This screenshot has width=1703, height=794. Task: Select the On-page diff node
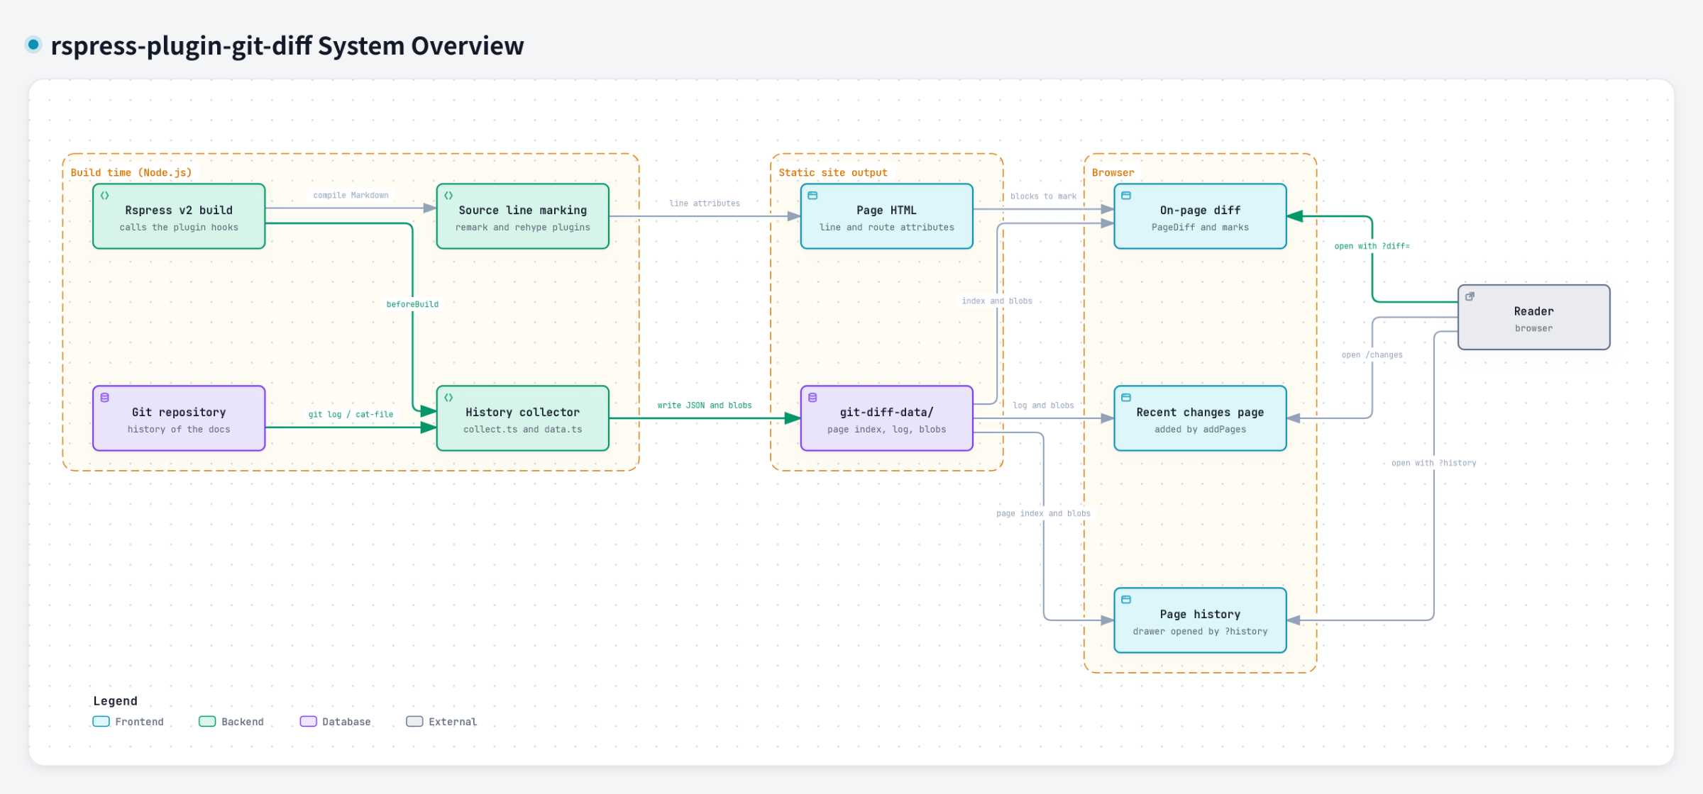1201,216
